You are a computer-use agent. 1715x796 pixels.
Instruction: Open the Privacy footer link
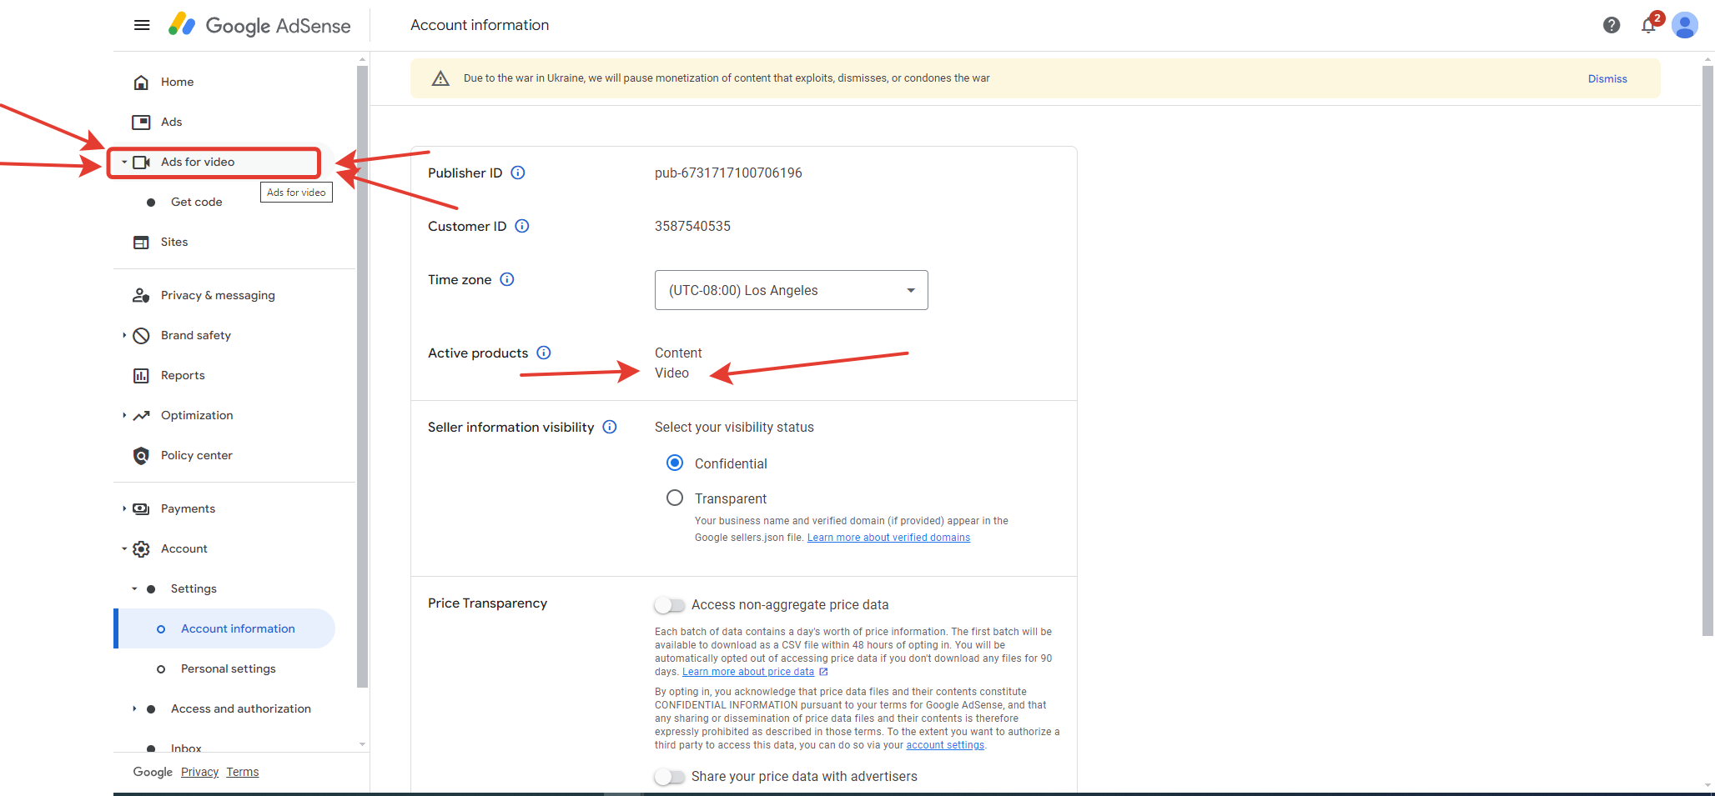(199, 772)
